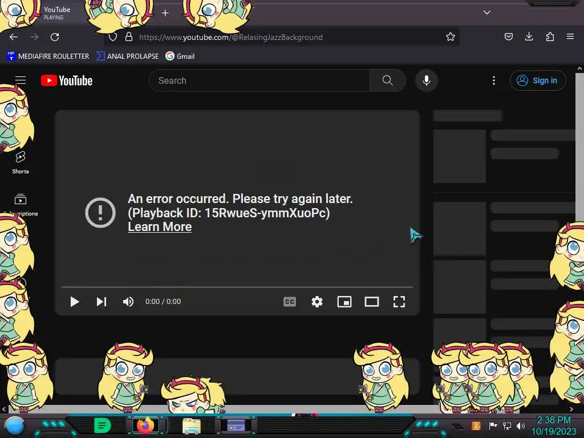Start voice search with microphone icon
Screen dimensions: 584x438
tap(427, 80)
